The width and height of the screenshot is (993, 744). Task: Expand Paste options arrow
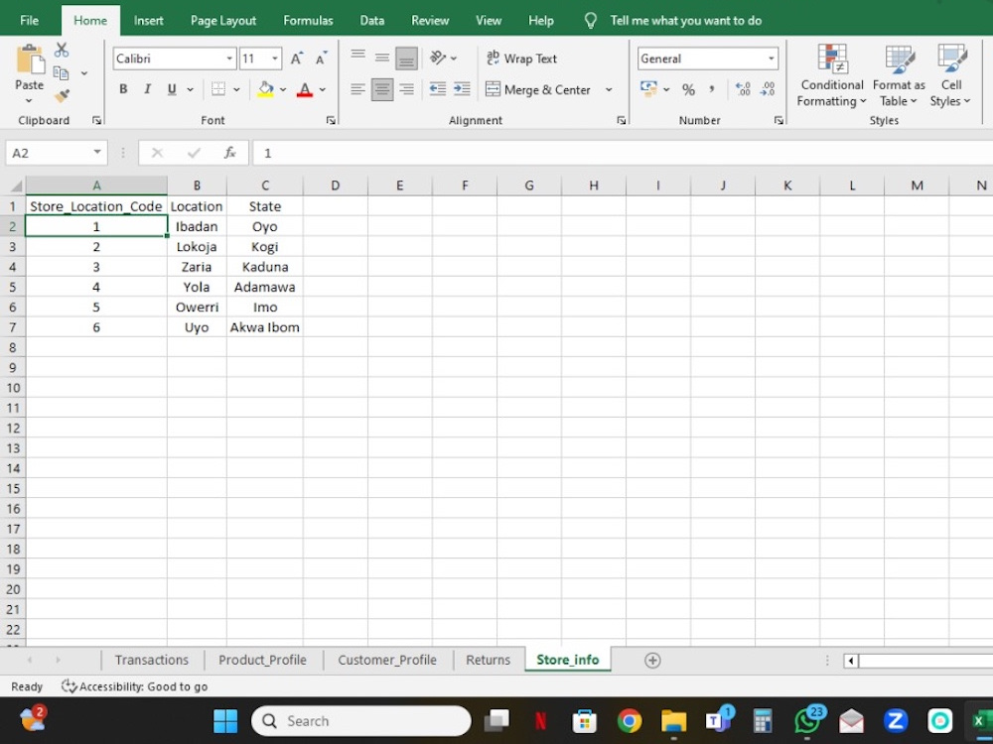tap(29, 100)
